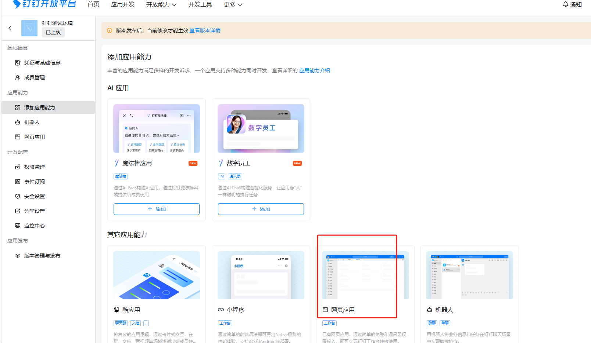The image size is (591, 343).
Task: Click 添加 button under 数字员工
Action: click(x=261, y=209)
